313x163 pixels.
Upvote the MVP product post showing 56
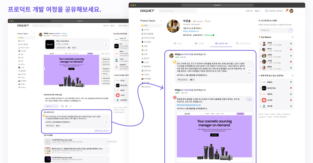click(x=249, y=99)
